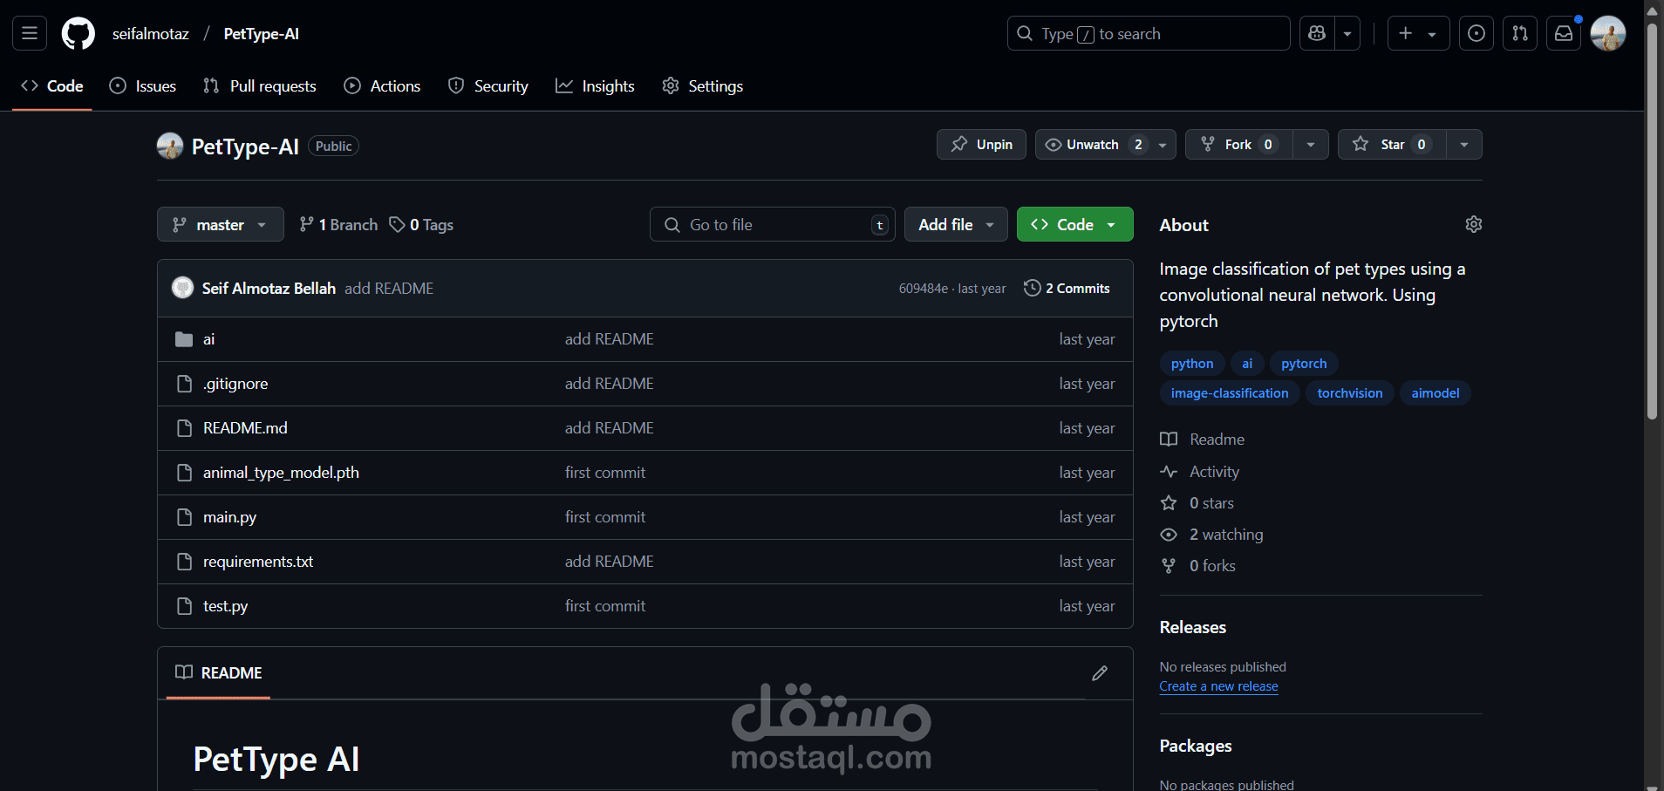Switch to the Issues tab
The height and width of the screenshot is (791, 1664).
tap(143, 85)
